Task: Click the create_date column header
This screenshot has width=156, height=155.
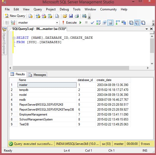Action: click(x=113, y=80)
